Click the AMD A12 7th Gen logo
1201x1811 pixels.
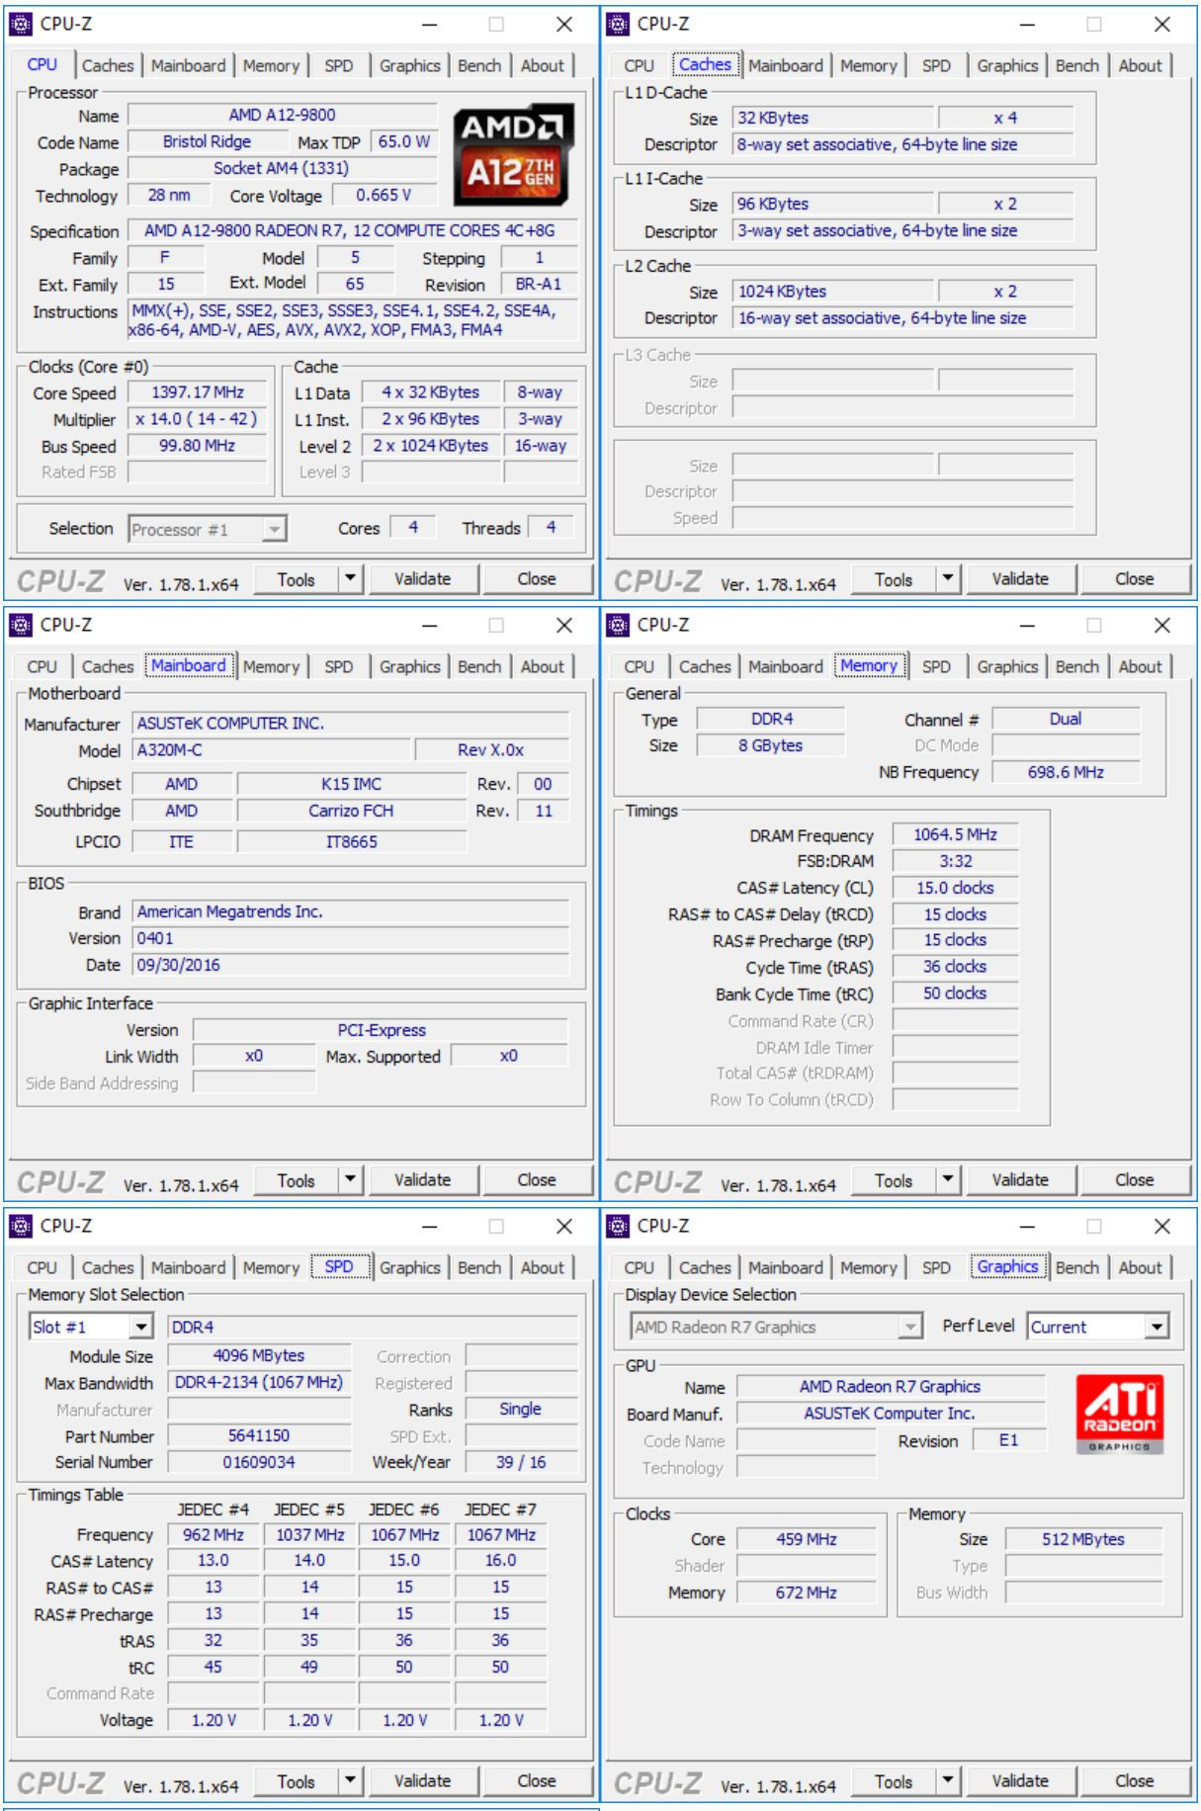513,155
